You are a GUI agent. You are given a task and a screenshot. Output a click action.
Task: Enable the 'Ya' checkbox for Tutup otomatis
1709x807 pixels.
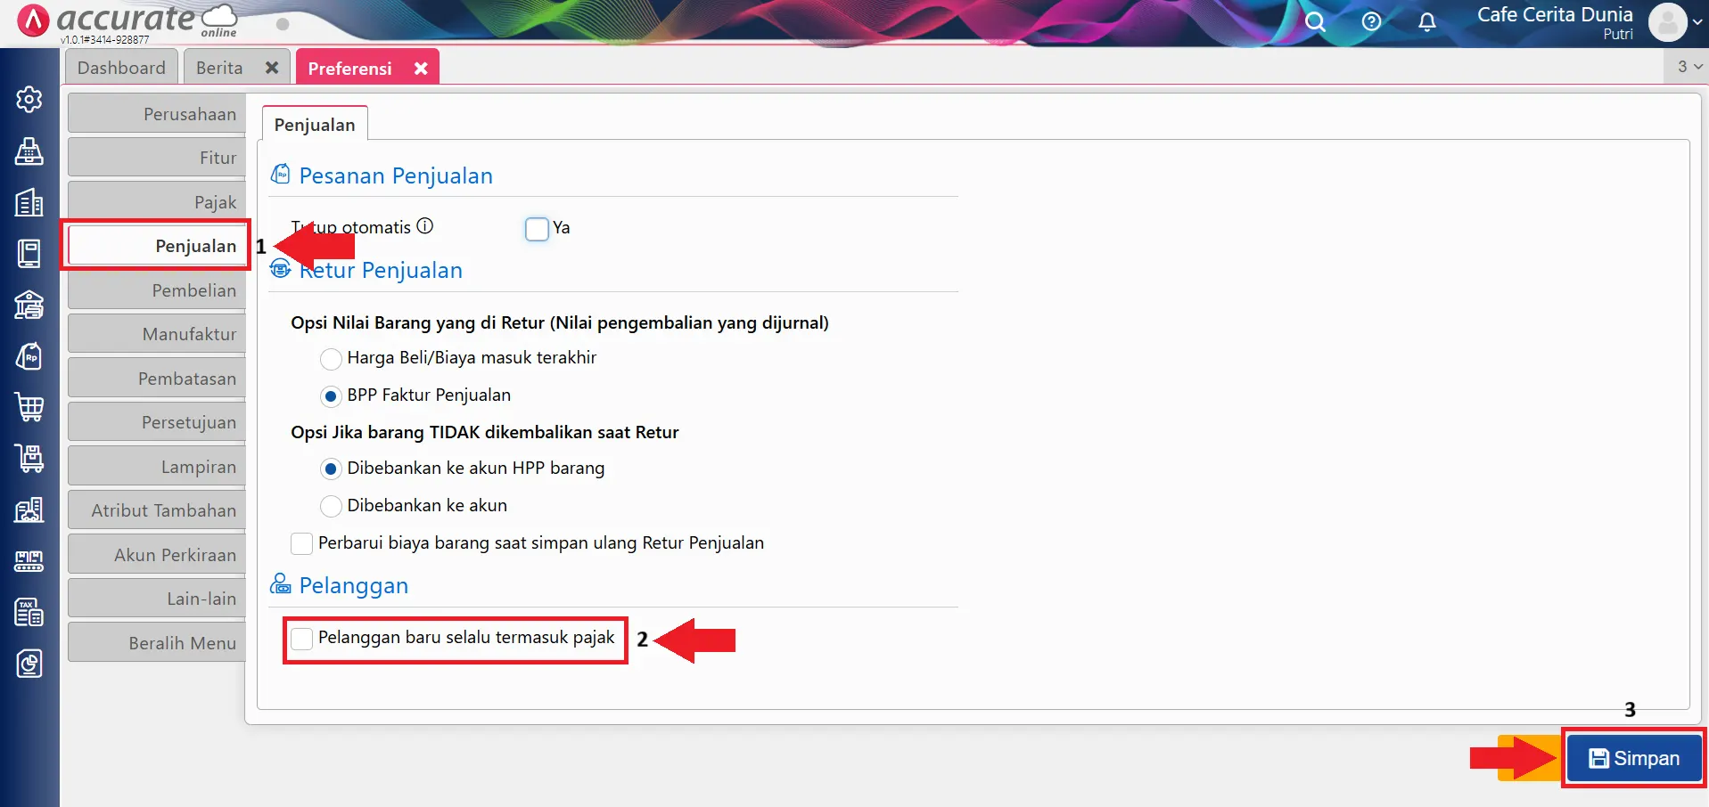(x=537, y=229)
